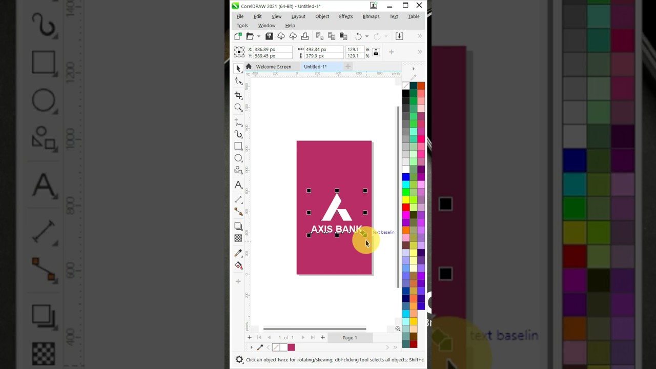The width and height of the screenshot is (656, 369).
Task: Select the Drop Shadow tool
Action: coord(238,226)
